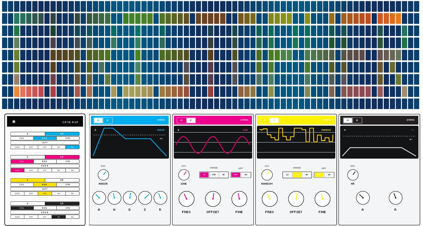Select X in the yellow map group
This screenshot has height=226, width=423.
pyautogui.click(x=28, y=180)
